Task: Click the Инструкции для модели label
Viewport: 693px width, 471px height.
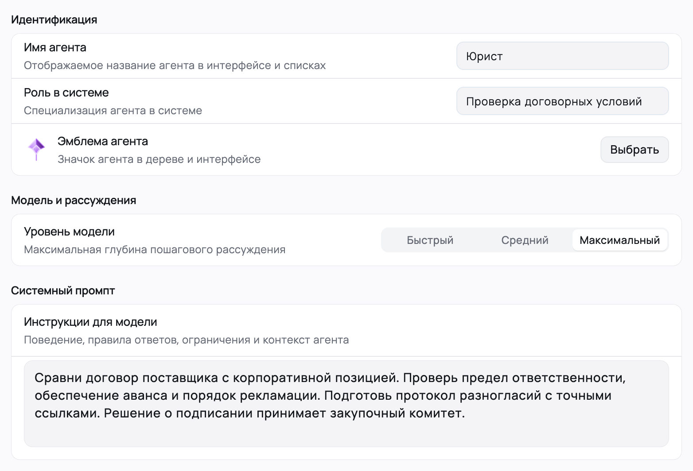Action: point(90,322)
